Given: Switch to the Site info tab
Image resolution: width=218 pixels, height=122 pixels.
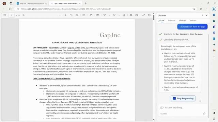Looking at the screenshot, I should click(x=193, y=21).
